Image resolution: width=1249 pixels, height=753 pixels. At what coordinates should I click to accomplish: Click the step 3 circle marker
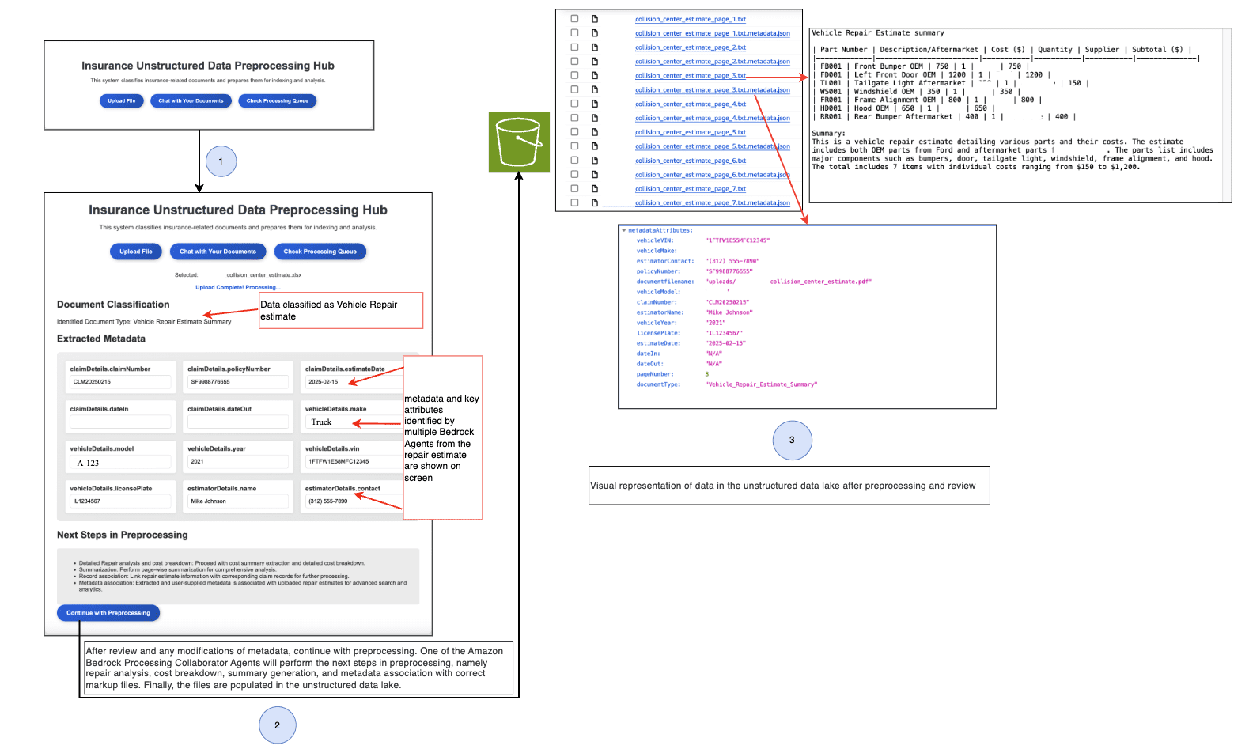[792, 441]
